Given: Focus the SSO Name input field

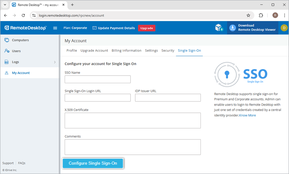Looking at the screenshot, I should pyautogui.click(x=98, y=80).
